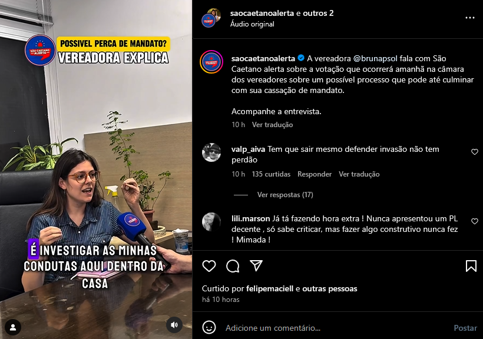Like valp_aiva's comment heart
This screenshot has height=339, width=483.
pyautogui.click(x=475, y=152)
